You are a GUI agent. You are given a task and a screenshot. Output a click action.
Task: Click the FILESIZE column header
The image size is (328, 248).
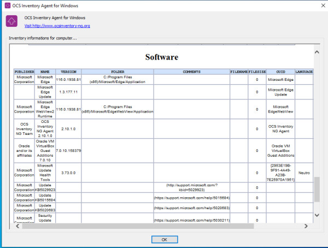257,72
